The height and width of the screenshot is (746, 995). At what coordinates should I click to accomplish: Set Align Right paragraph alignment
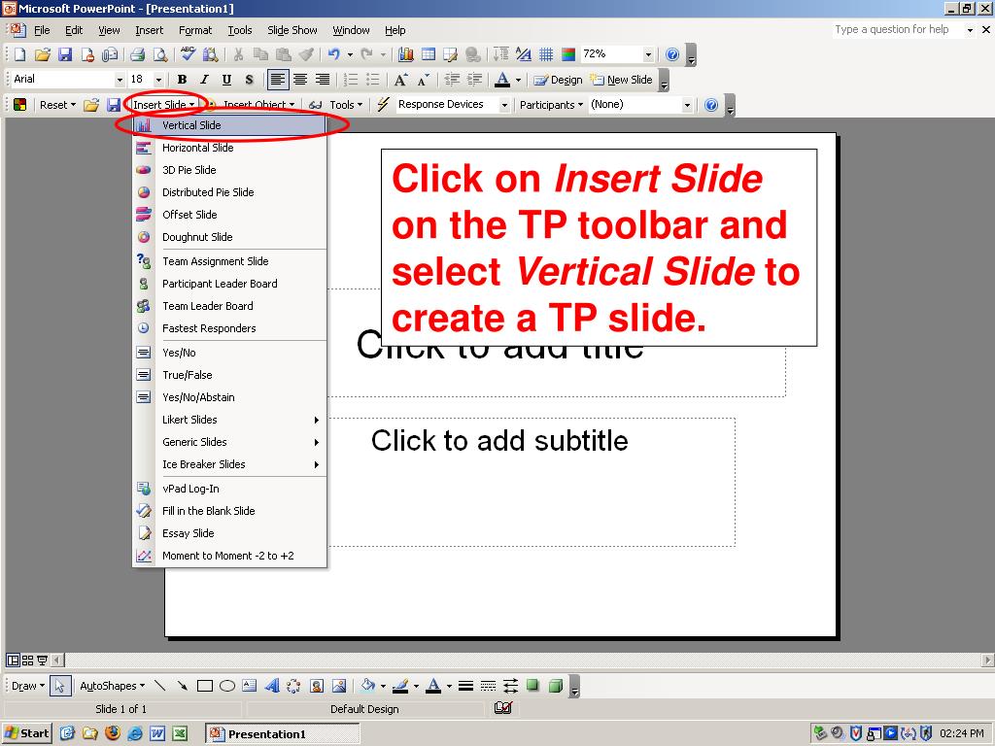[x=323, y=80]
